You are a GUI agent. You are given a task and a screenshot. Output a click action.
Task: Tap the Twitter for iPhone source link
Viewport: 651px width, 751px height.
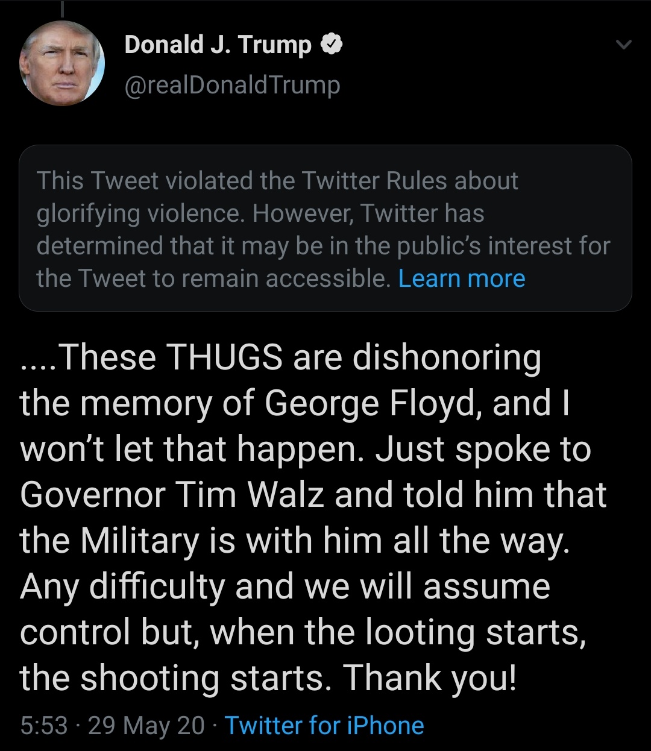click(x=324, y=725)
